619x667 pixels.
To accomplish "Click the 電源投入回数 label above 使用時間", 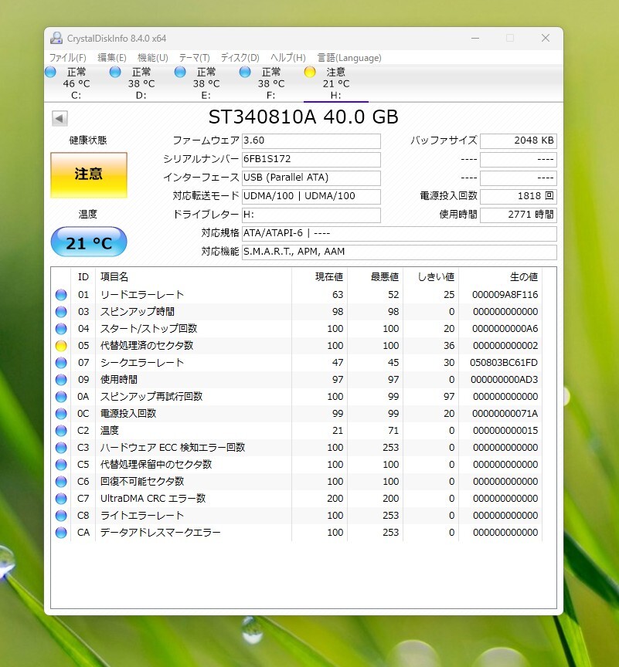I will click(449, 195).
